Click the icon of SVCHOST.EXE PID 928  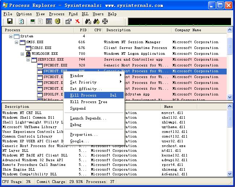click(x=40, y=65)
